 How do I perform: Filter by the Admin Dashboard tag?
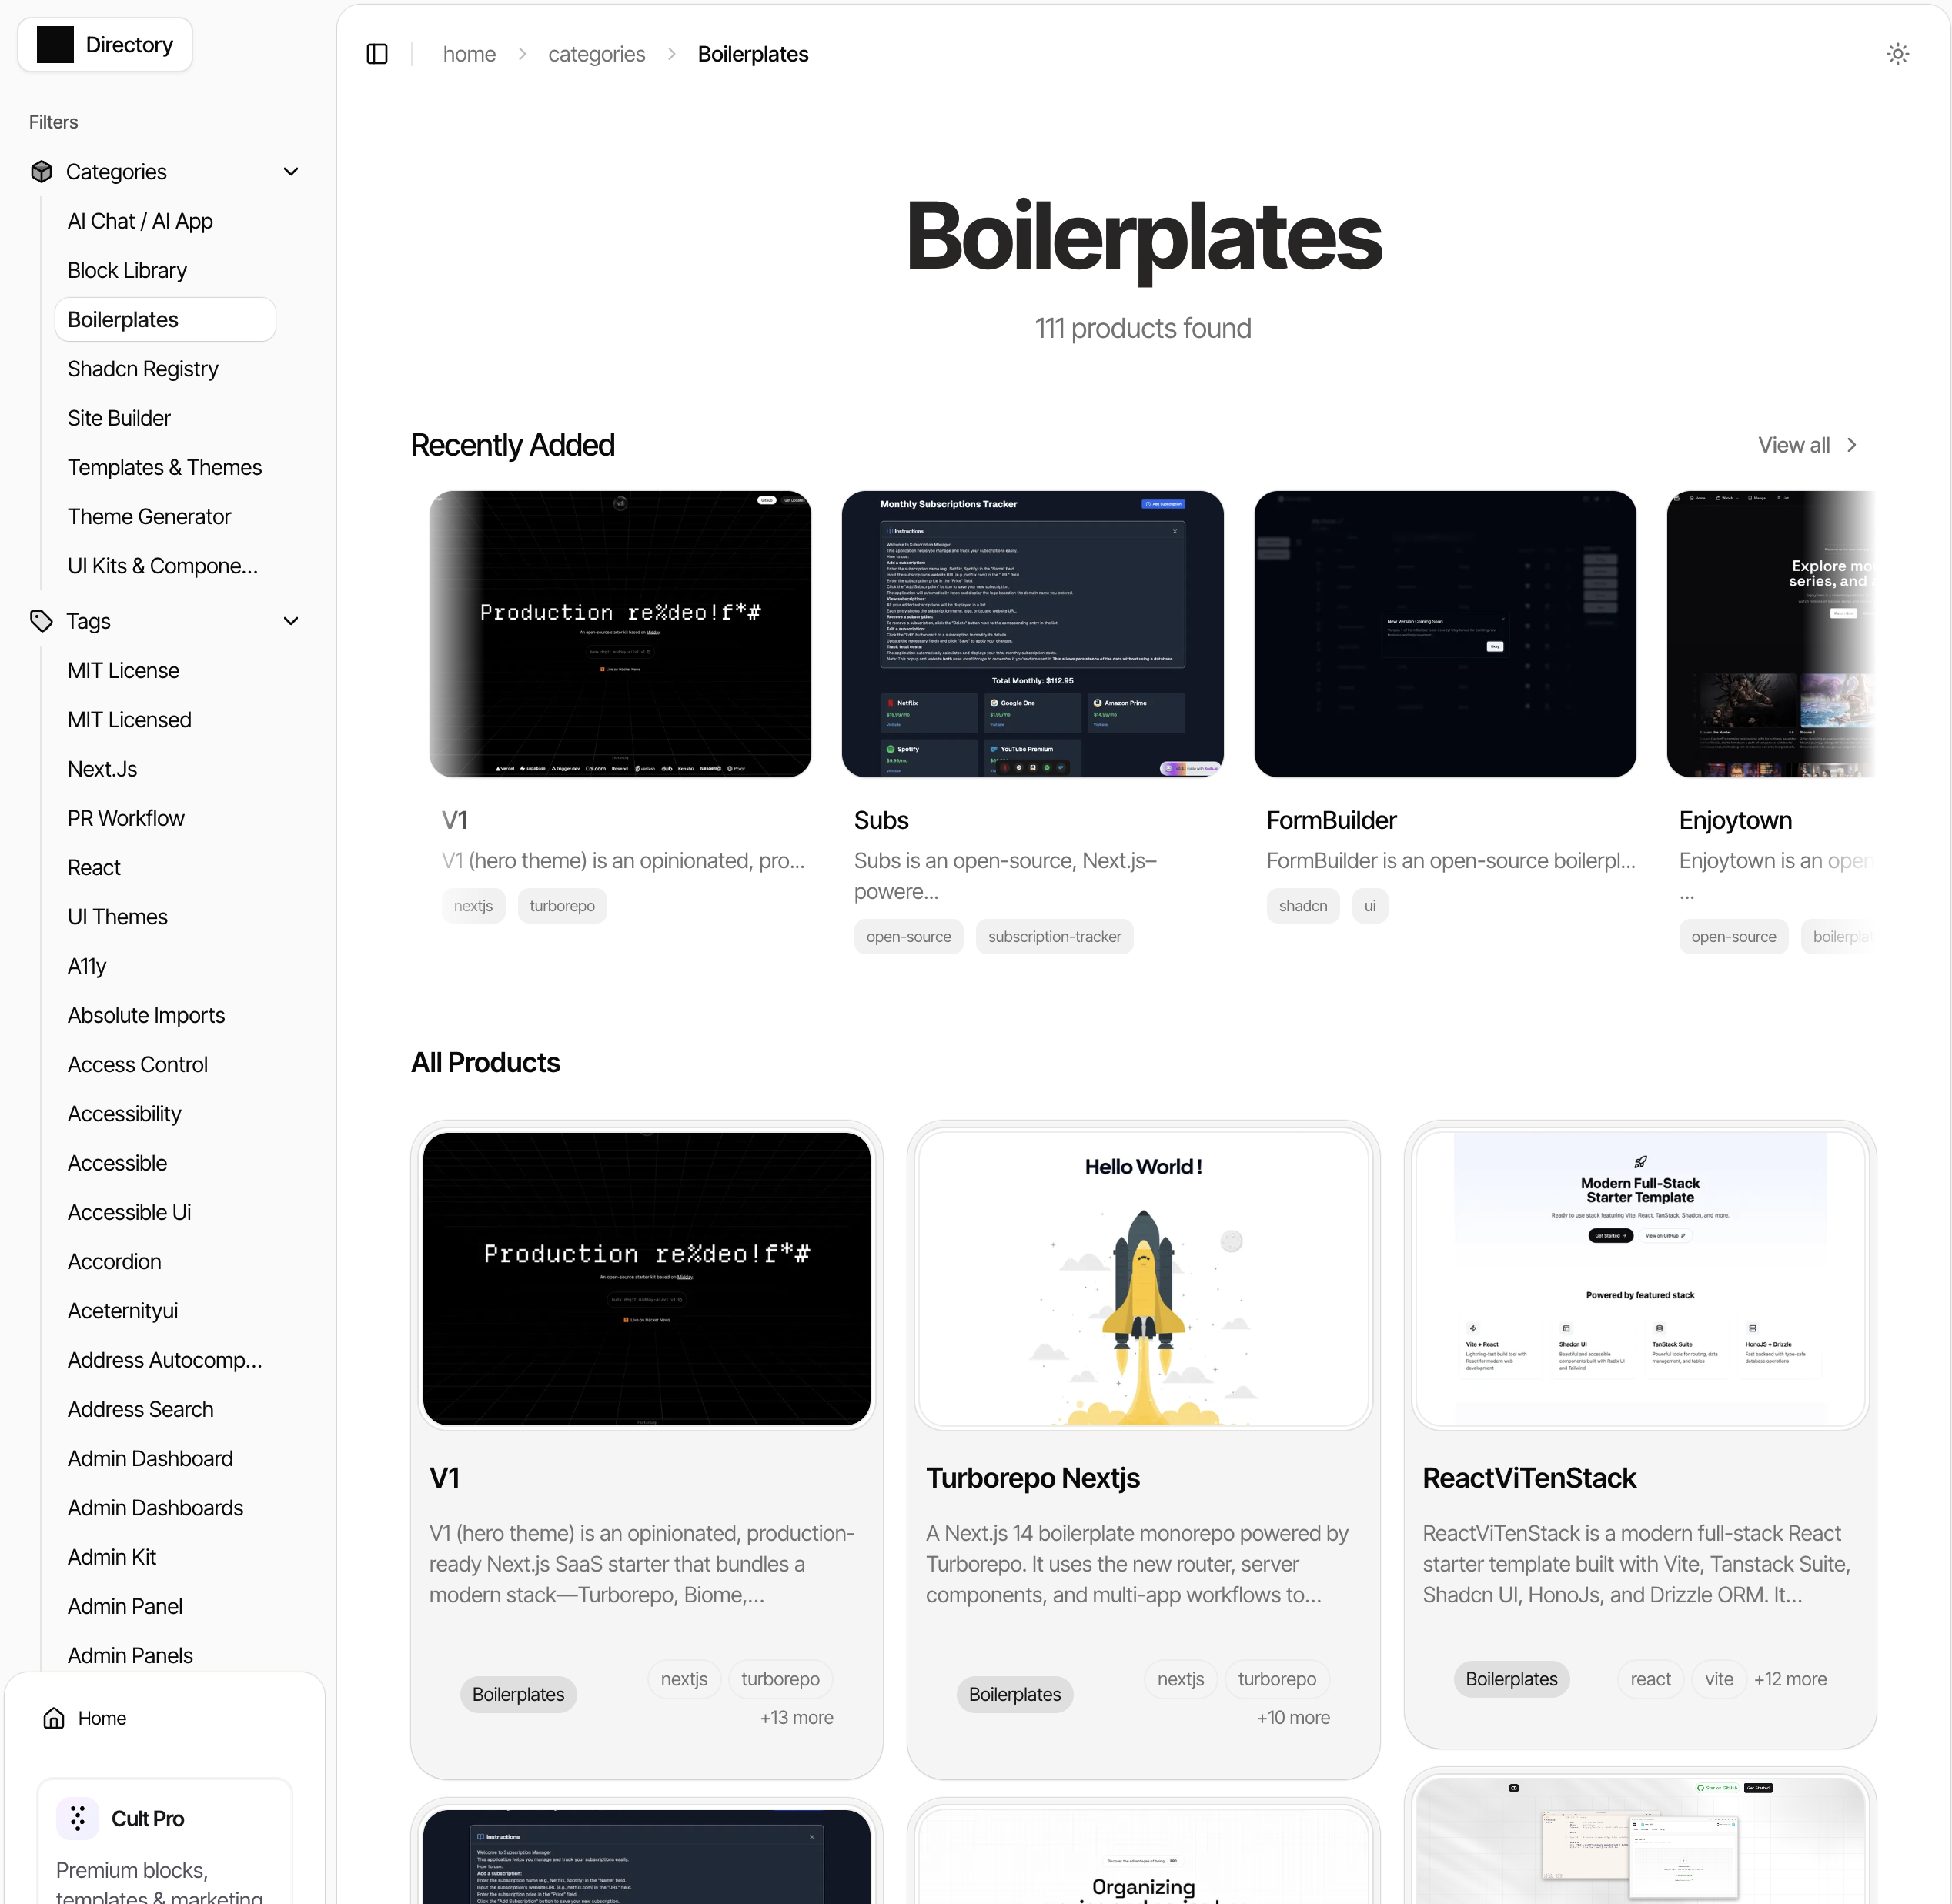point(150,1458)
